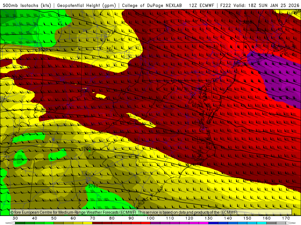This screenshot has width=301, height=225.
Task: Click the 160 value on the color scale
Action: pos(267,218)
